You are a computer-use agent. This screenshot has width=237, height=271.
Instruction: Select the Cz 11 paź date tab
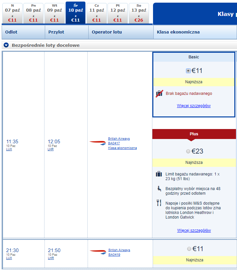pos(97,13)
